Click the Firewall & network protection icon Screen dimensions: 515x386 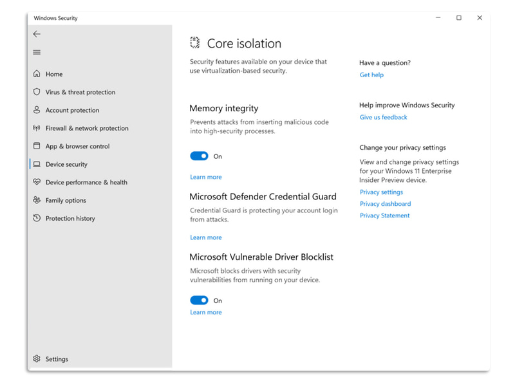click(37, 128)
